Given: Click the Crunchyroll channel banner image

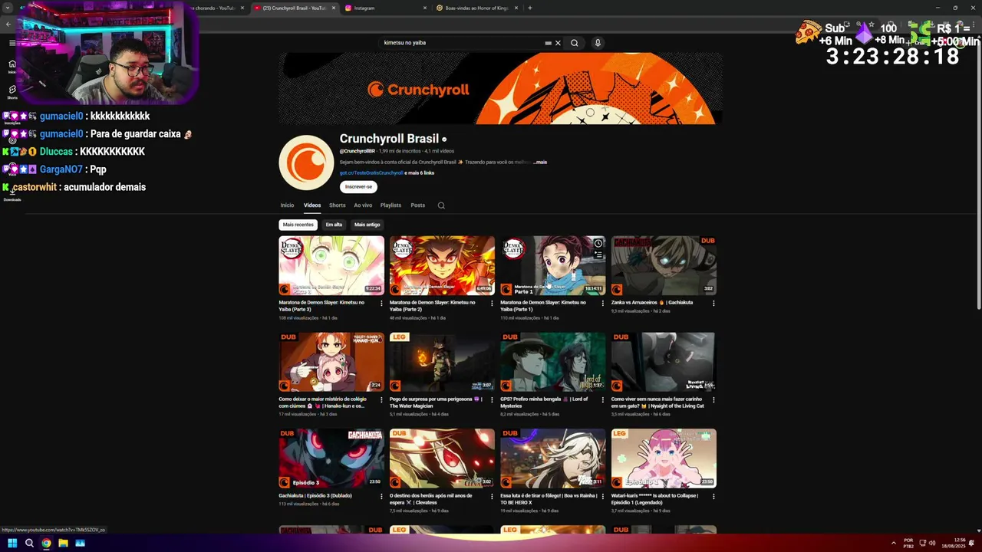Looking at the screenshot, I should (499, 88).
